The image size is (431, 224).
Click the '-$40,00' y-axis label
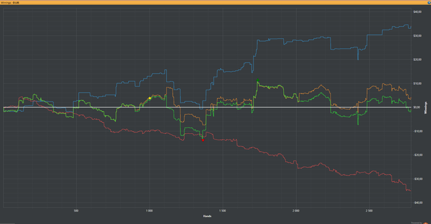click(x=417, y=203)
